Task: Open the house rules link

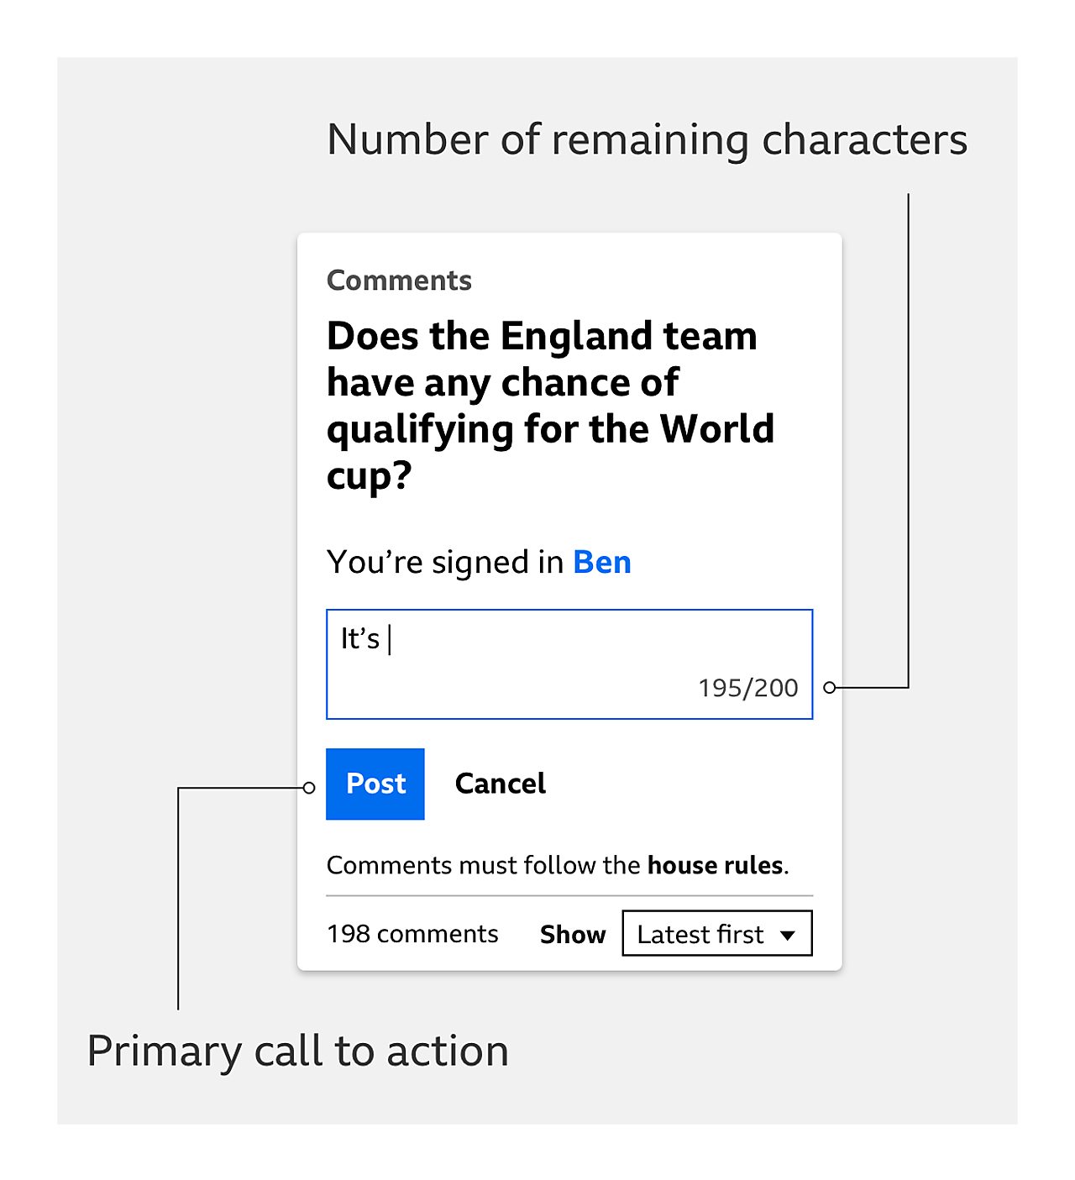Action: pos(713,864)
